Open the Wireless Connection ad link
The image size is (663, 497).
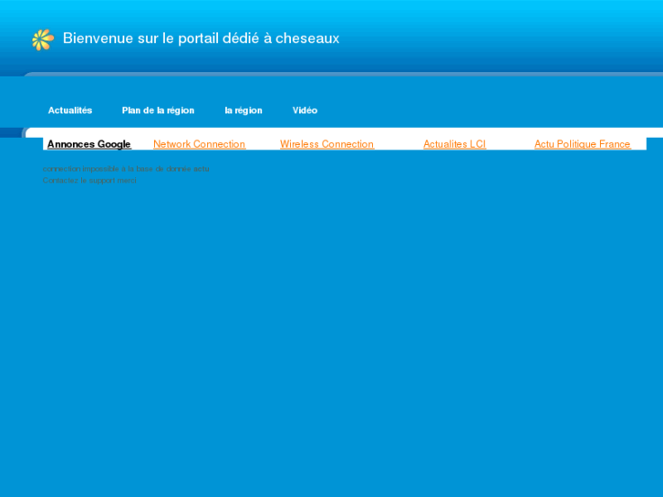tap(326, 144)
